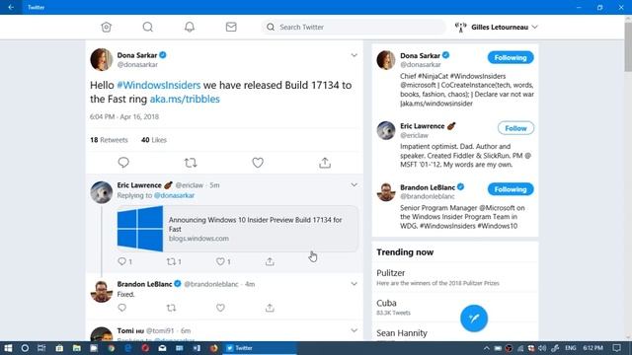Open the Messages envelope icon
This screenshot has height=355, width=632.
coord(231,27)
